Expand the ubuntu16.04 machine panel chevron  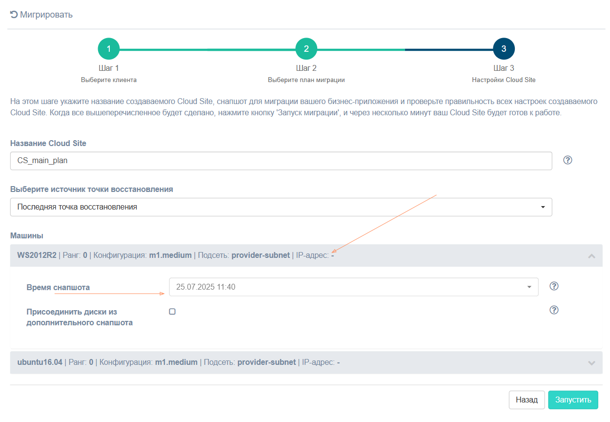click(x=591, y=363)
